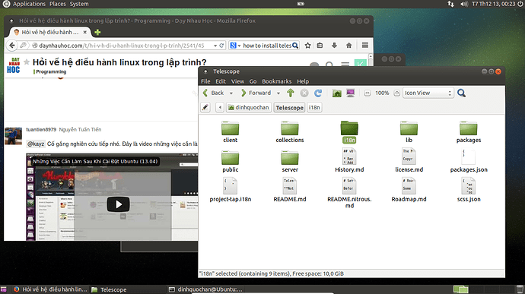
Task: Open Firefox search engine dropdown
Action: (x=236, y=46)
